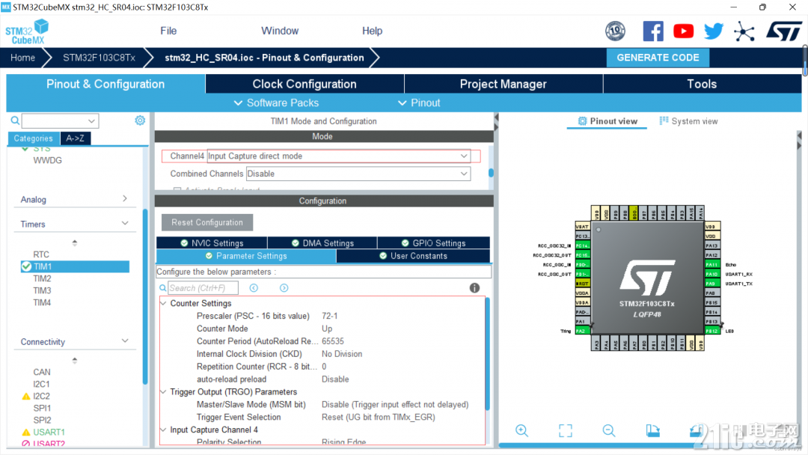808x455 pixels.
Task: Go to the Home breadcrumb
Action: coord(22,58)
